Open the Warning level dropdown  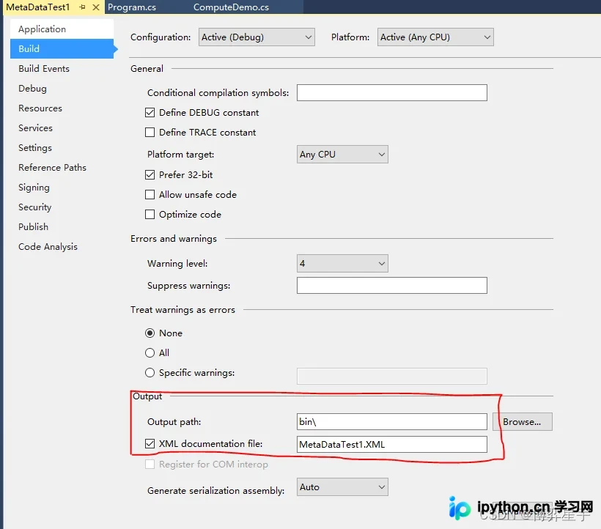click(x=342, y=264)
